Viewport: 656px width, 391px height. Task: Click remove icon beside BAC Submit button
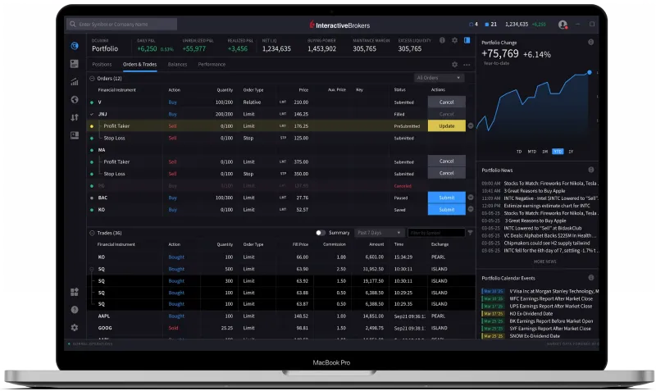(x=471, y=198)
